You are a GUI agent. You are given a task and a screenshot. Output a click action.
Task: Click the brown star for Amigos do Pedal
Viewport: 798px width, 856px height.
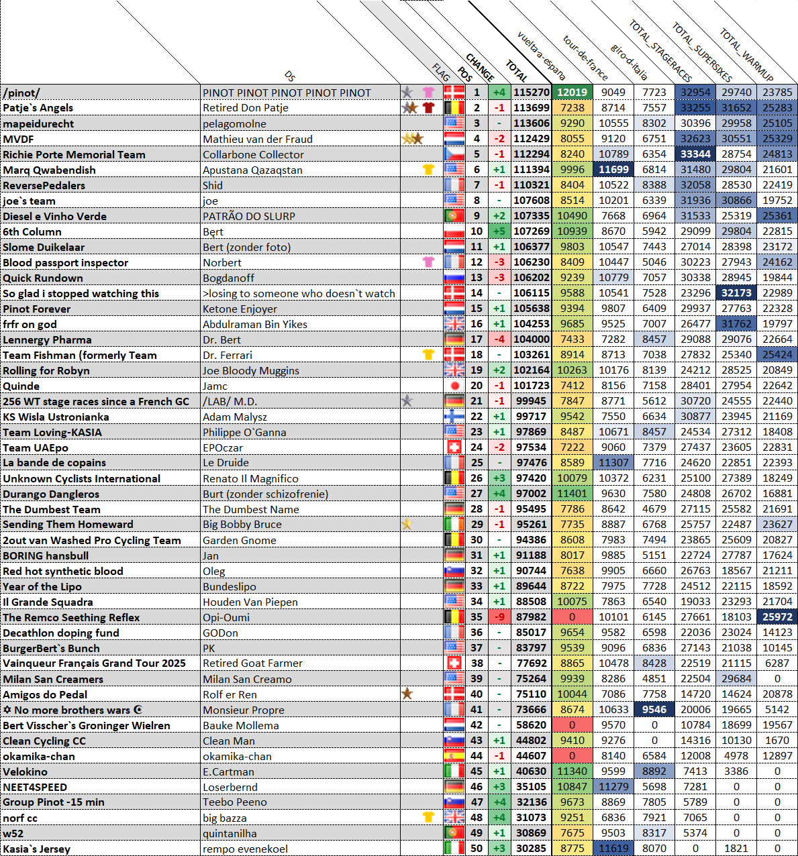(x=407, y=694)
